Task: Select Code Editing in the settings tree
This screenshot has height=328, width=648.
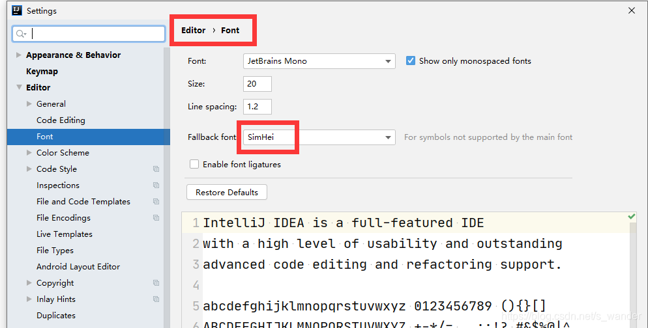Action: [61, 120]
